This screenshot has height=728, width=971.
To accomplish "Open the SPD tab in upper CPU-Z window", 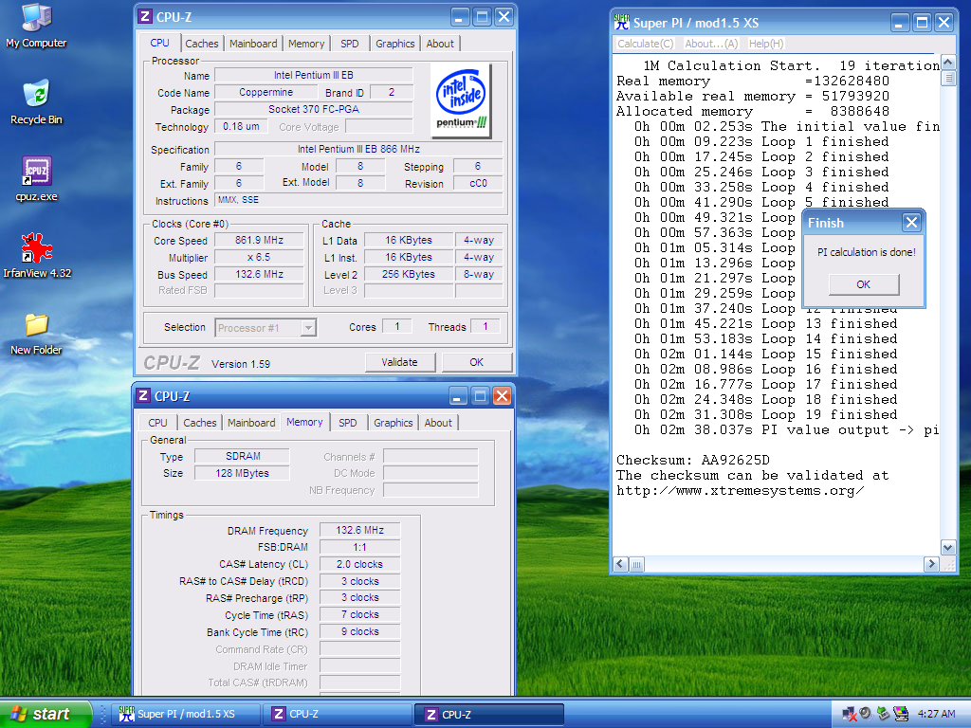I will click(350, 44).
